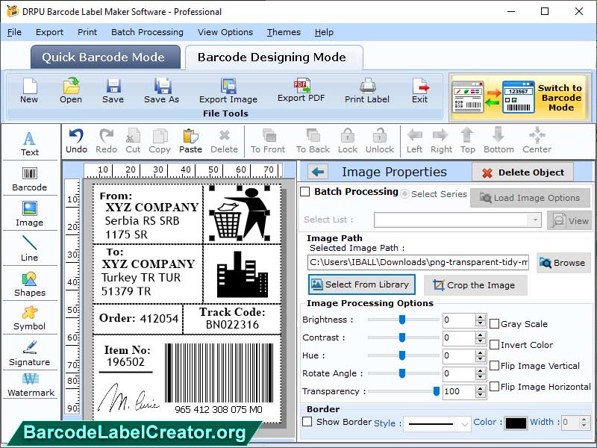Select the Line tool
The width and height of the screenshot is (597, 448).
[30, 249]
